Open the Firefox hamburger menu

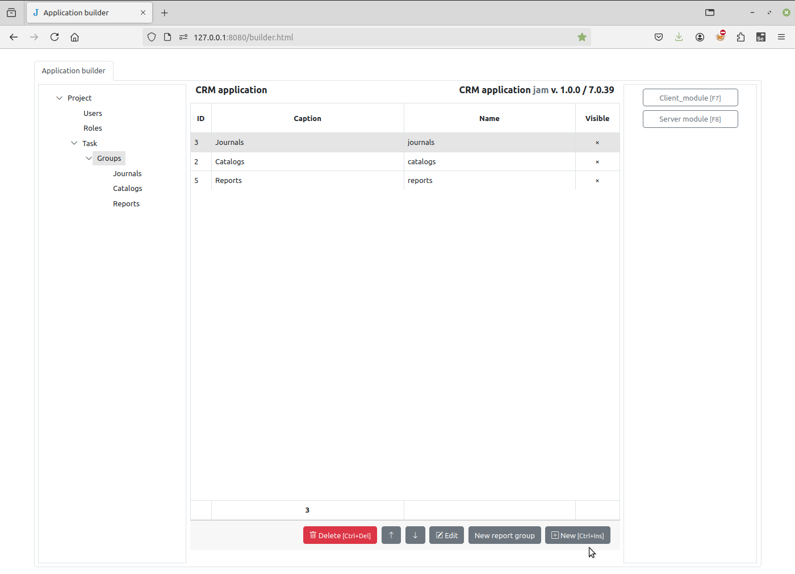pos(781,37)
